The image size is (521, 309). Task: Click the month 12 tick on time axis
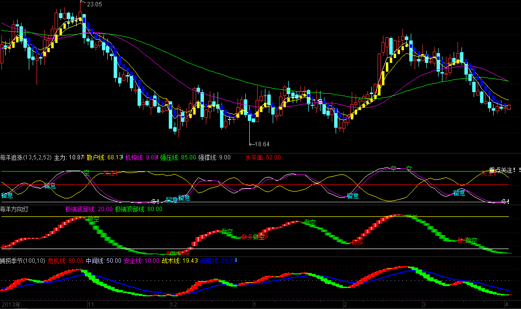pos(173,304)
